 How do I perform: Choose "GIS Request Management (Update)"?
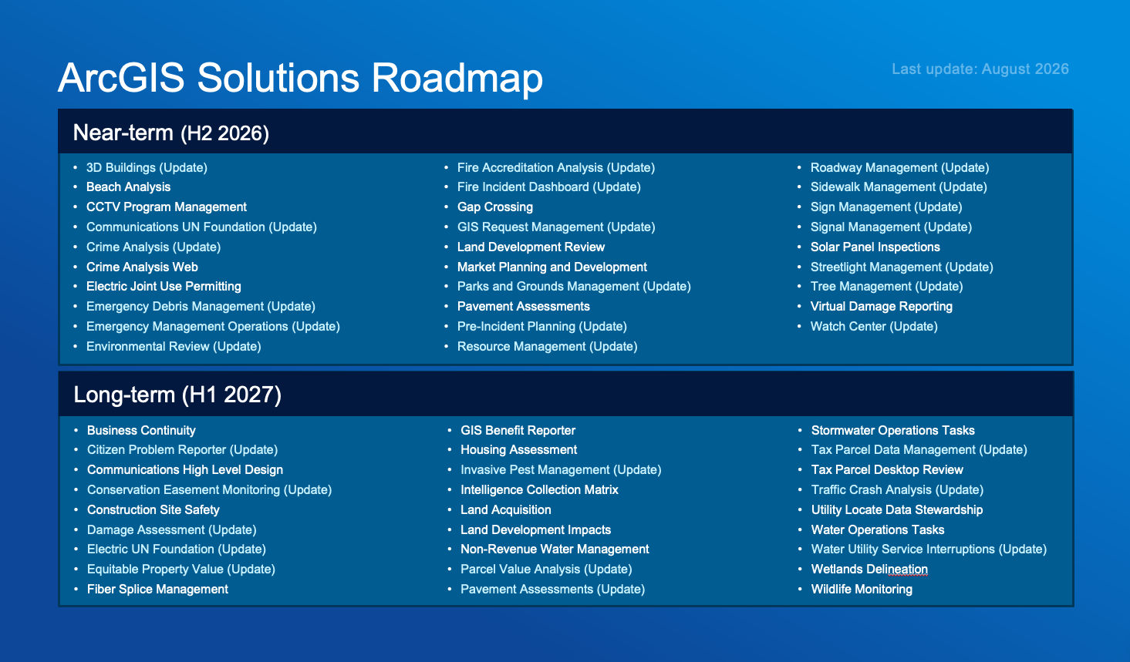(x=556, y=227)
